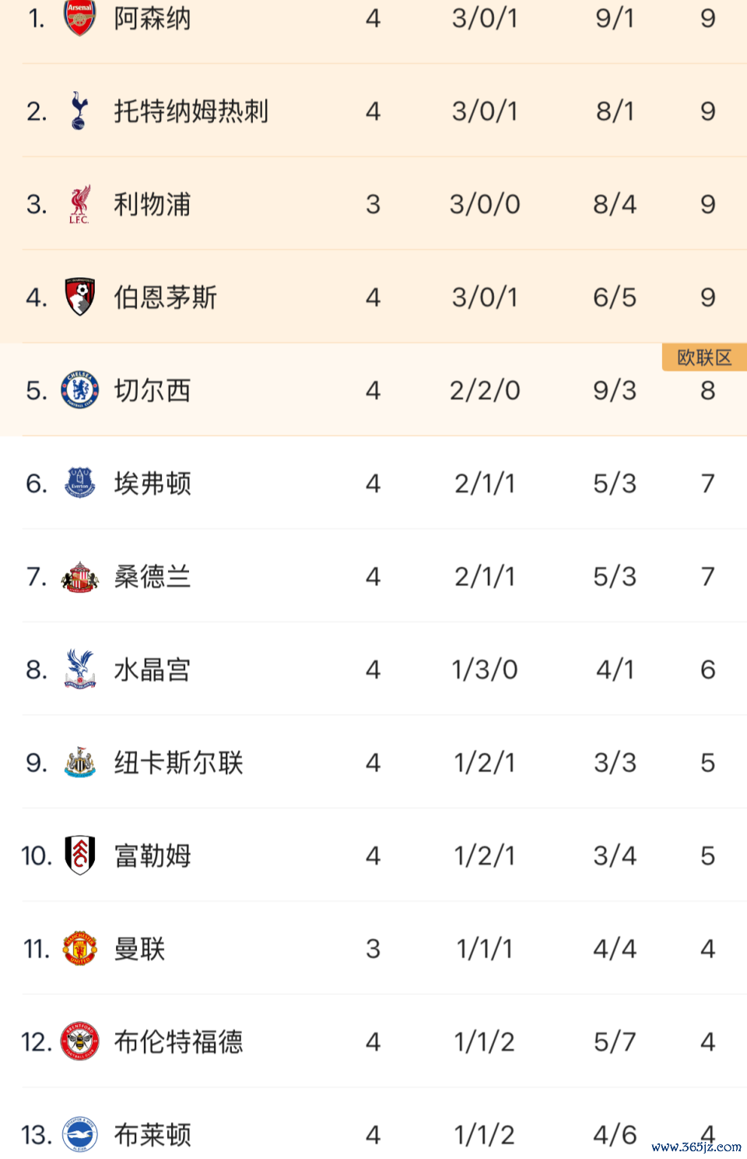747x1159 pixels.
Task: Click the Chelsea lion badge
Action: click(79, 390)
